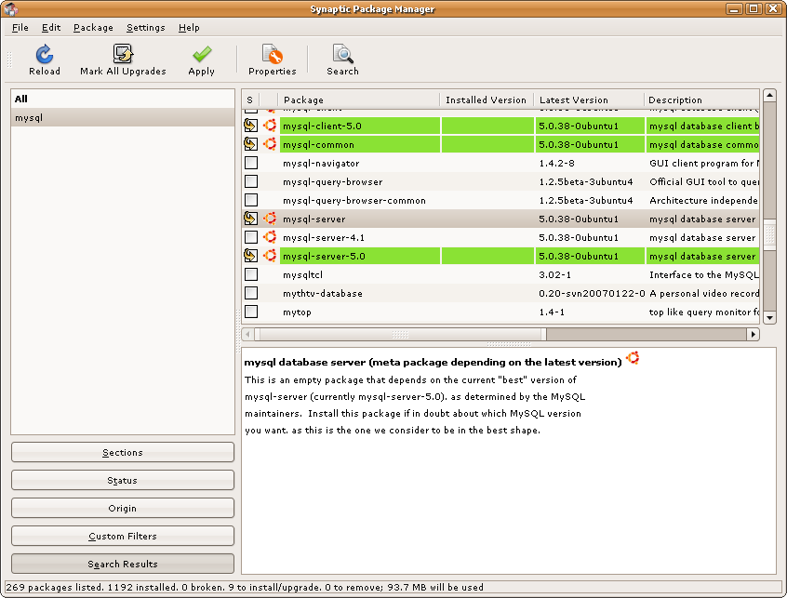787x598 pixels.
Task: Click the Reload toolbar icon
Action: [44, 54]
